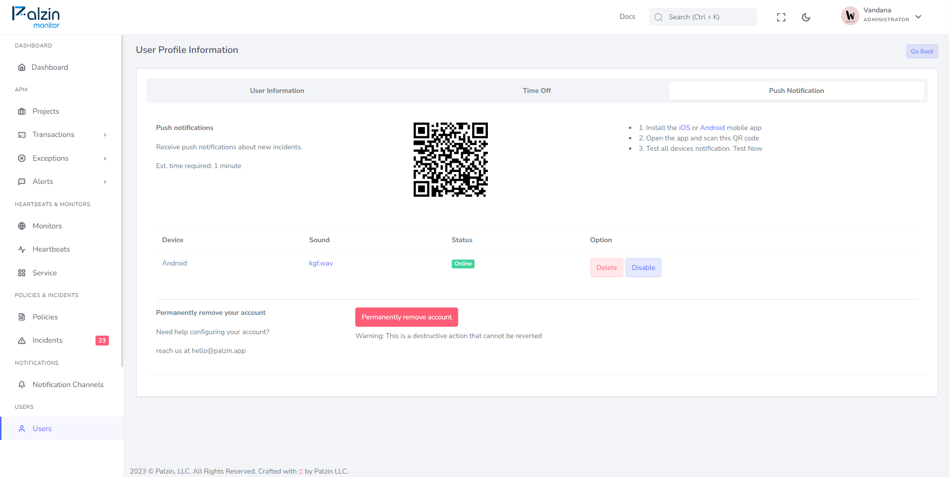Image resolution: width=949 pixels, height=477 pixels.
Task: Delete the Android device
Action: click(607, 268)
